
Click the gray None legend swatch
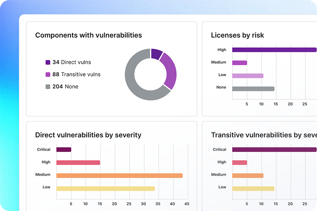tap(48, 86)
